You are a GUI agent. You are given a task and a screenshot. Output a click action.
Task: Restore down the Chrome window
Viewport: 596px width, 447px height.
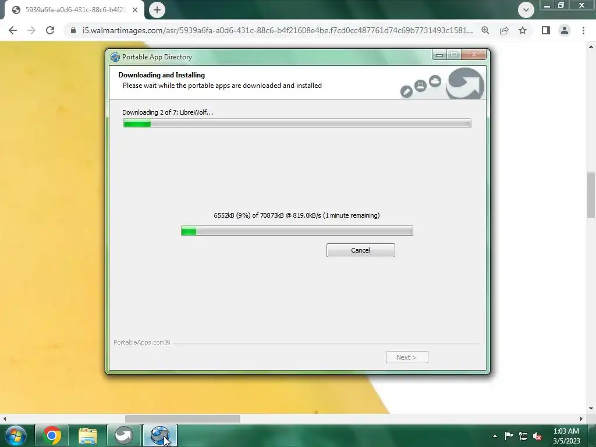(561, 6)
